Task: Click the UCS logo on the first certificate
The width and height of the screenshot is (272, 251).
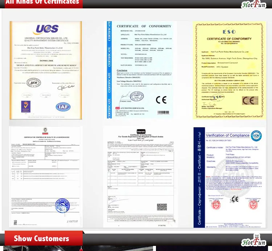Action: point(46,29)
